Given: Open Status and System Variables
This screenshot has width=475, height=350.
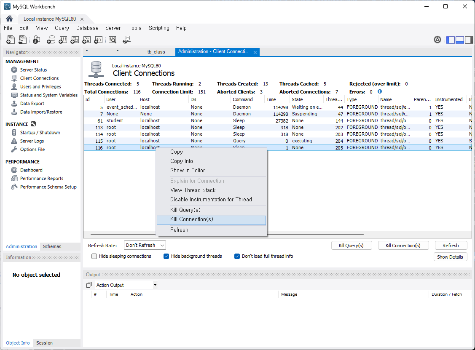Looking at the screenshot, I should pos(49,95).
